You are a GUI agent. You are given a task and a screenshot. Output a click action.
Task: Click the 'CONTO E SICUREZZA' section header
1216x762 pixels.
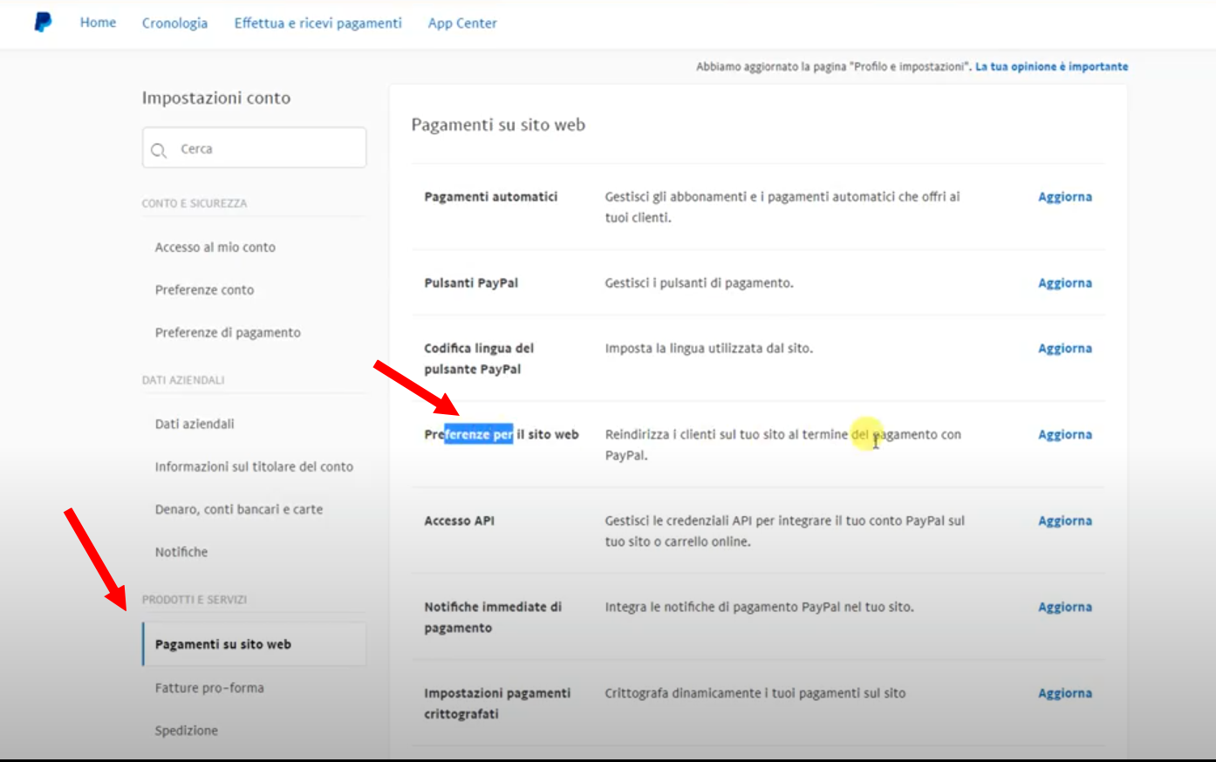195,204
